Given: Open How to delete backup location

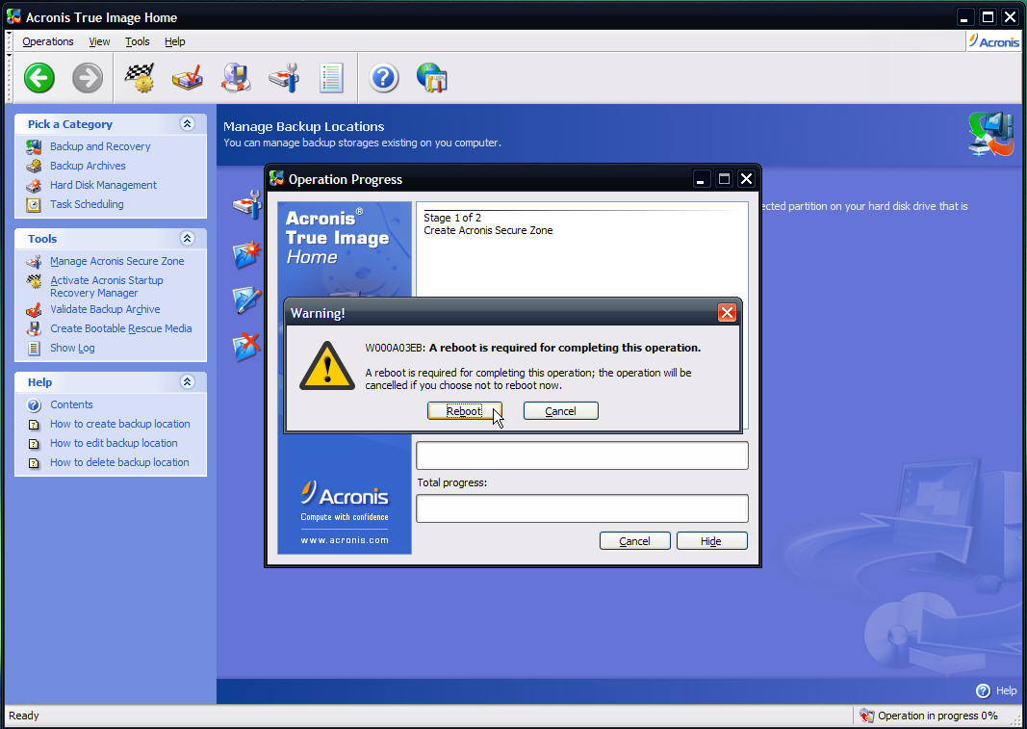Looking at the screenshot, I should point(120,462).
